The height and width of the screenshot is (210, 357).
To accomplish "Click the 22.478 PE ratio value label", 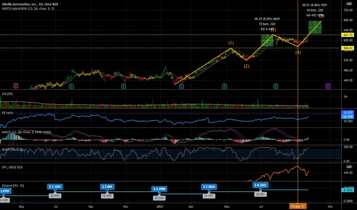I will (348, 117).
